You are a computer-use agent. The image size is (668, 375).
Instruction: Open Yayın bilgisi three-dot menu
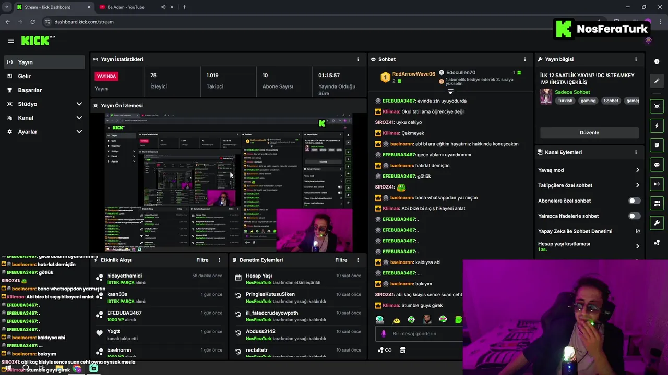click(636, 59)
